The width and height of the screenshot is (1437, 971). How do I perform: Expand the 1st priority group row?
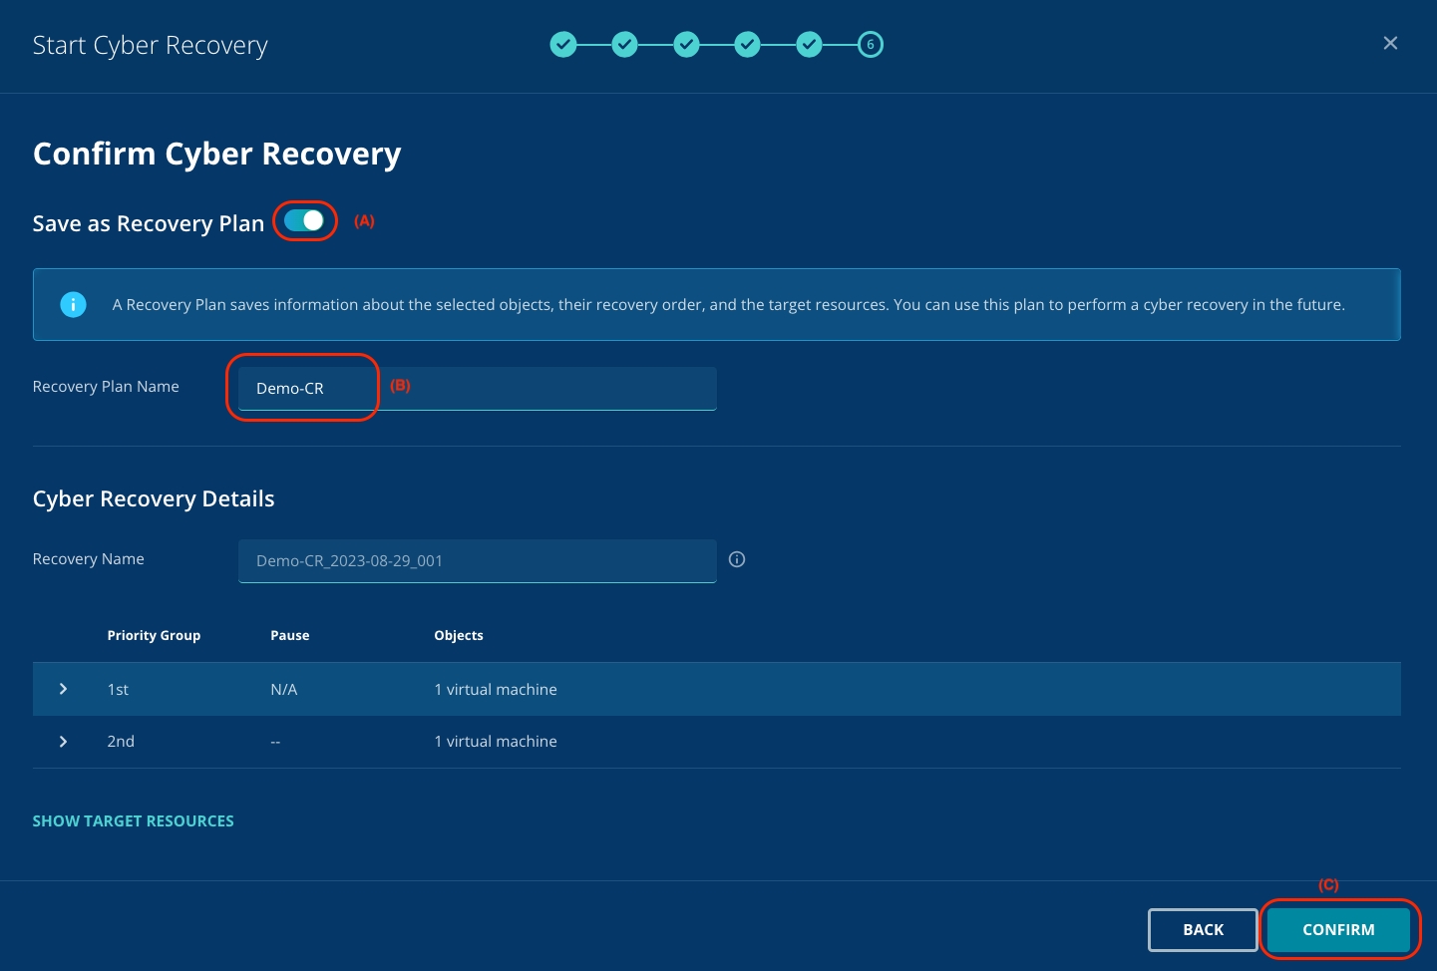(x=64, y=689)
